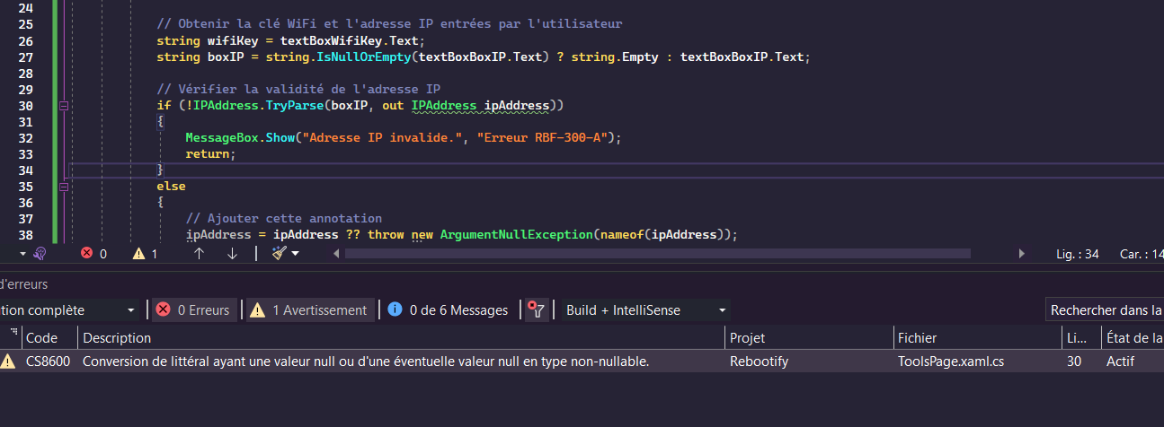
Task: Click line number 30 in the gutter
Action: coord(25,106)
